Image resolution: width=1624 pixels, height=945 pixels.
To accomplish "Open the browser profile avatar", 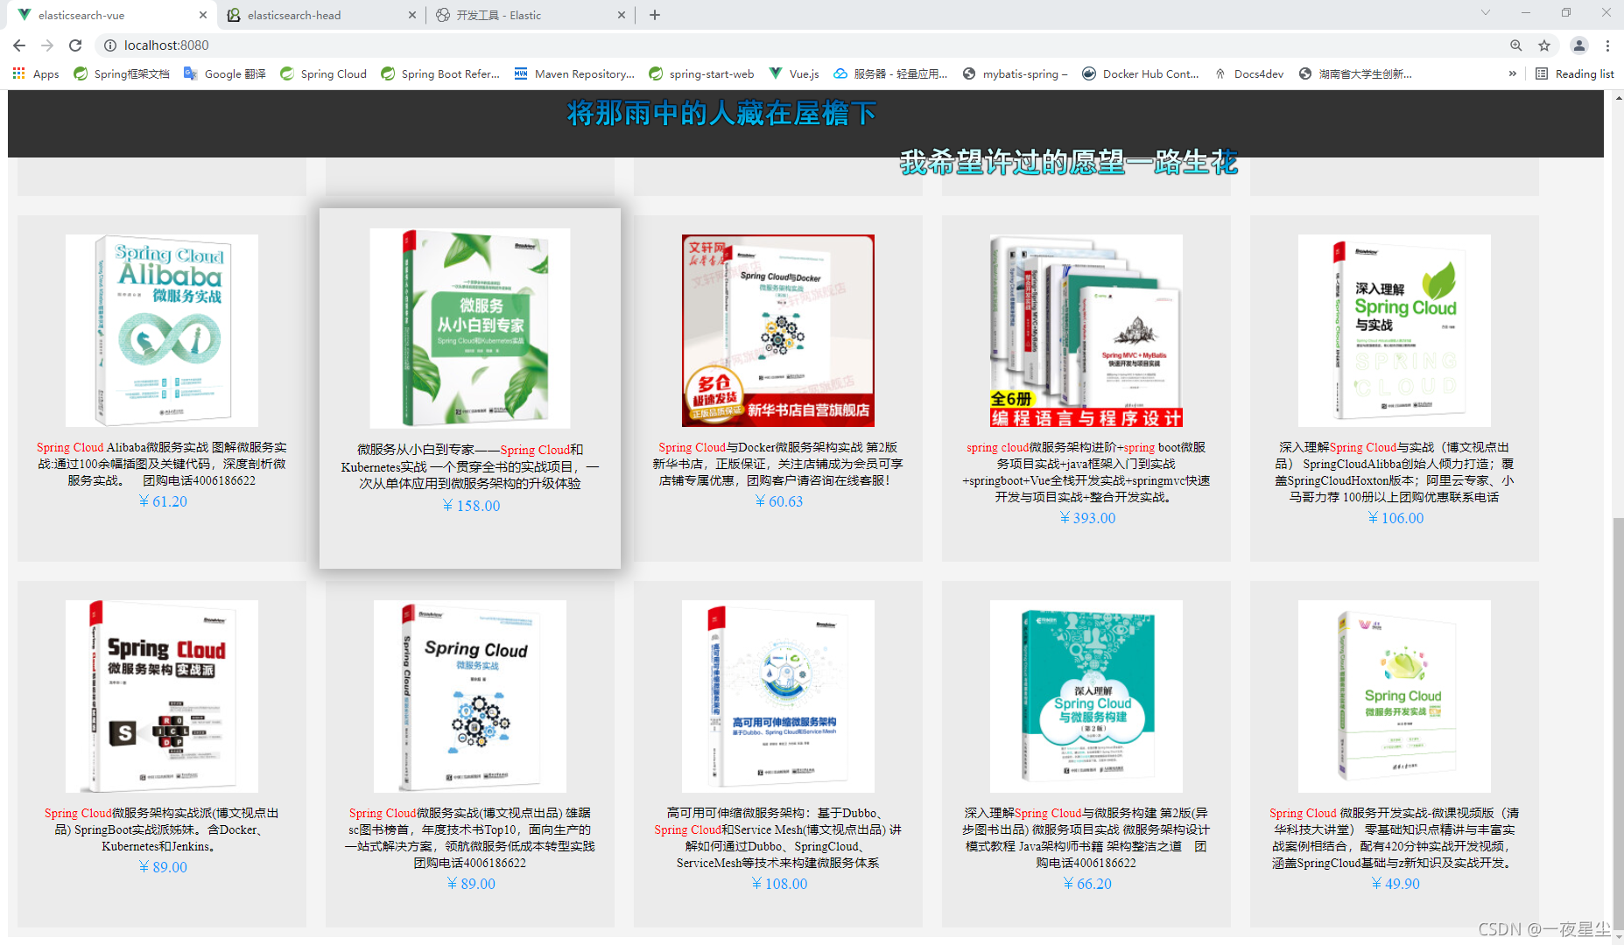I will point(1578,45).
